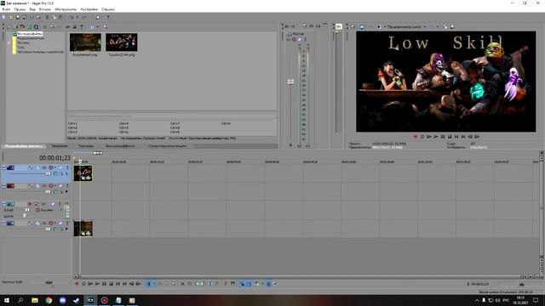Open the edit tool selector dropdown arrow
This screenshot has height=306, width=545.
pos(154,284)
